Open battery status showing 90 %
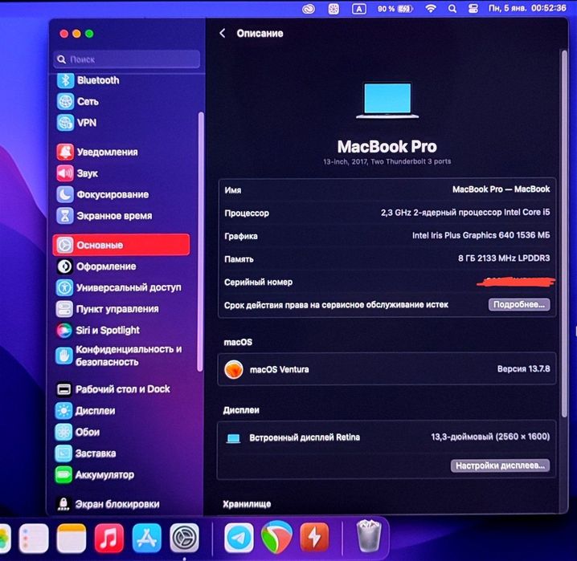Image resolution: width=577 pixels, height=561 pixels. (x=395, y=9)
